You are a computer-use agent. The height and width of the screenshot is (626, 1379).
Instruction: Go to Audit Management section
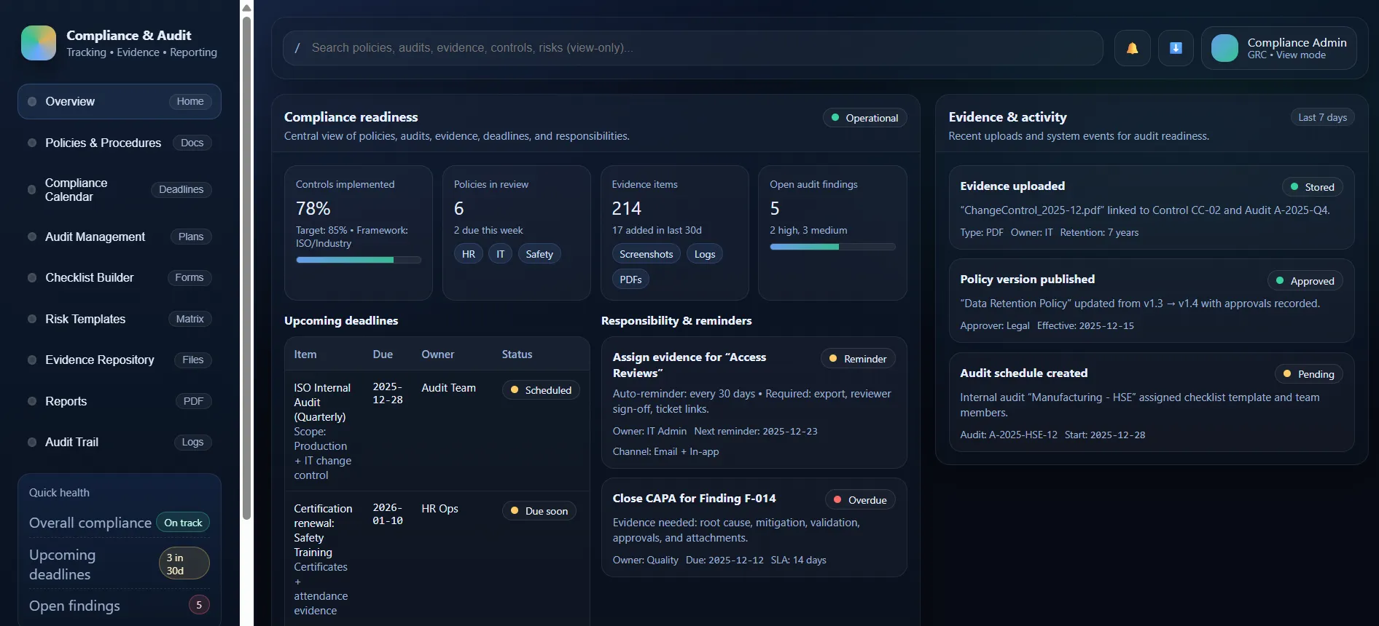tap(120, 237)
